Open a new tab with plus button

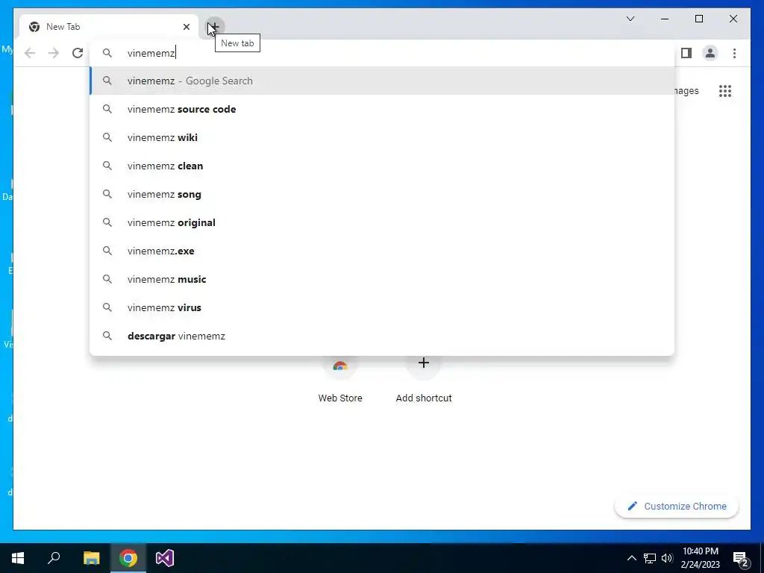214,27
